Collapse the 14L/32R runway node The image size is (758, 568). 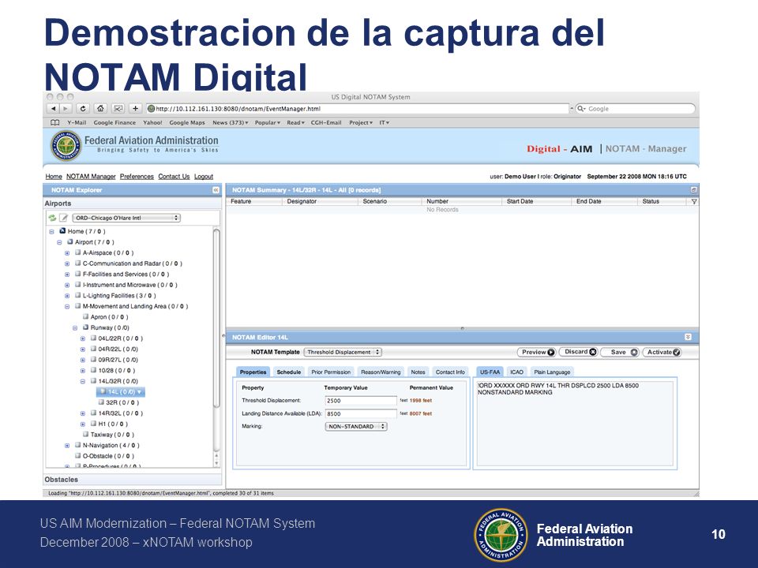point(83,382)
